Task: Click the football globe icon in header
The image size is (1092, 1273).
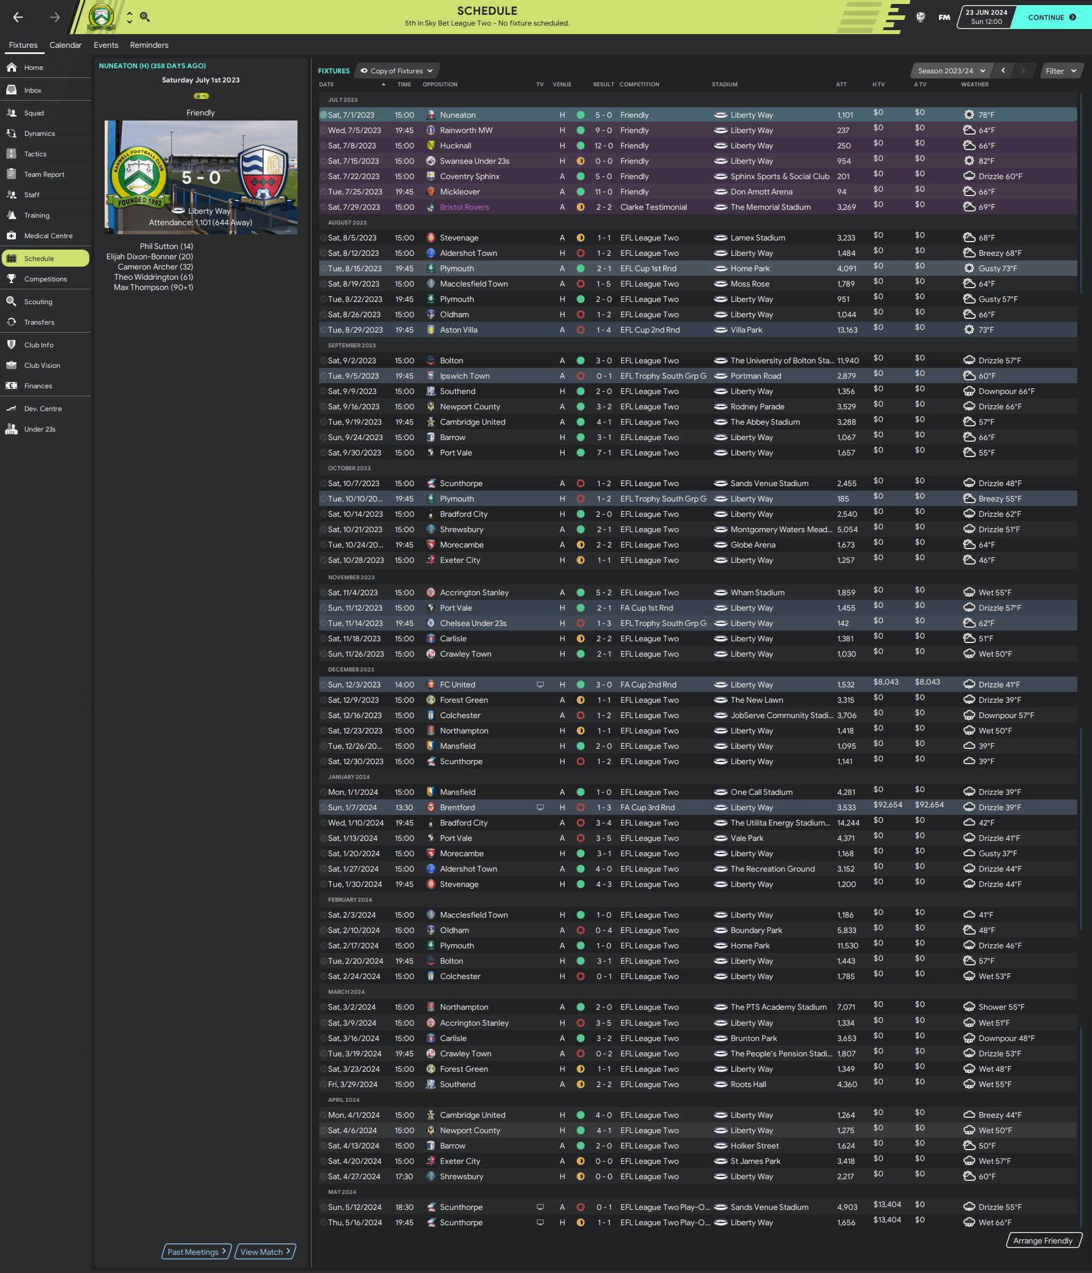Action: pyautogui.click(x=920, y=17)
